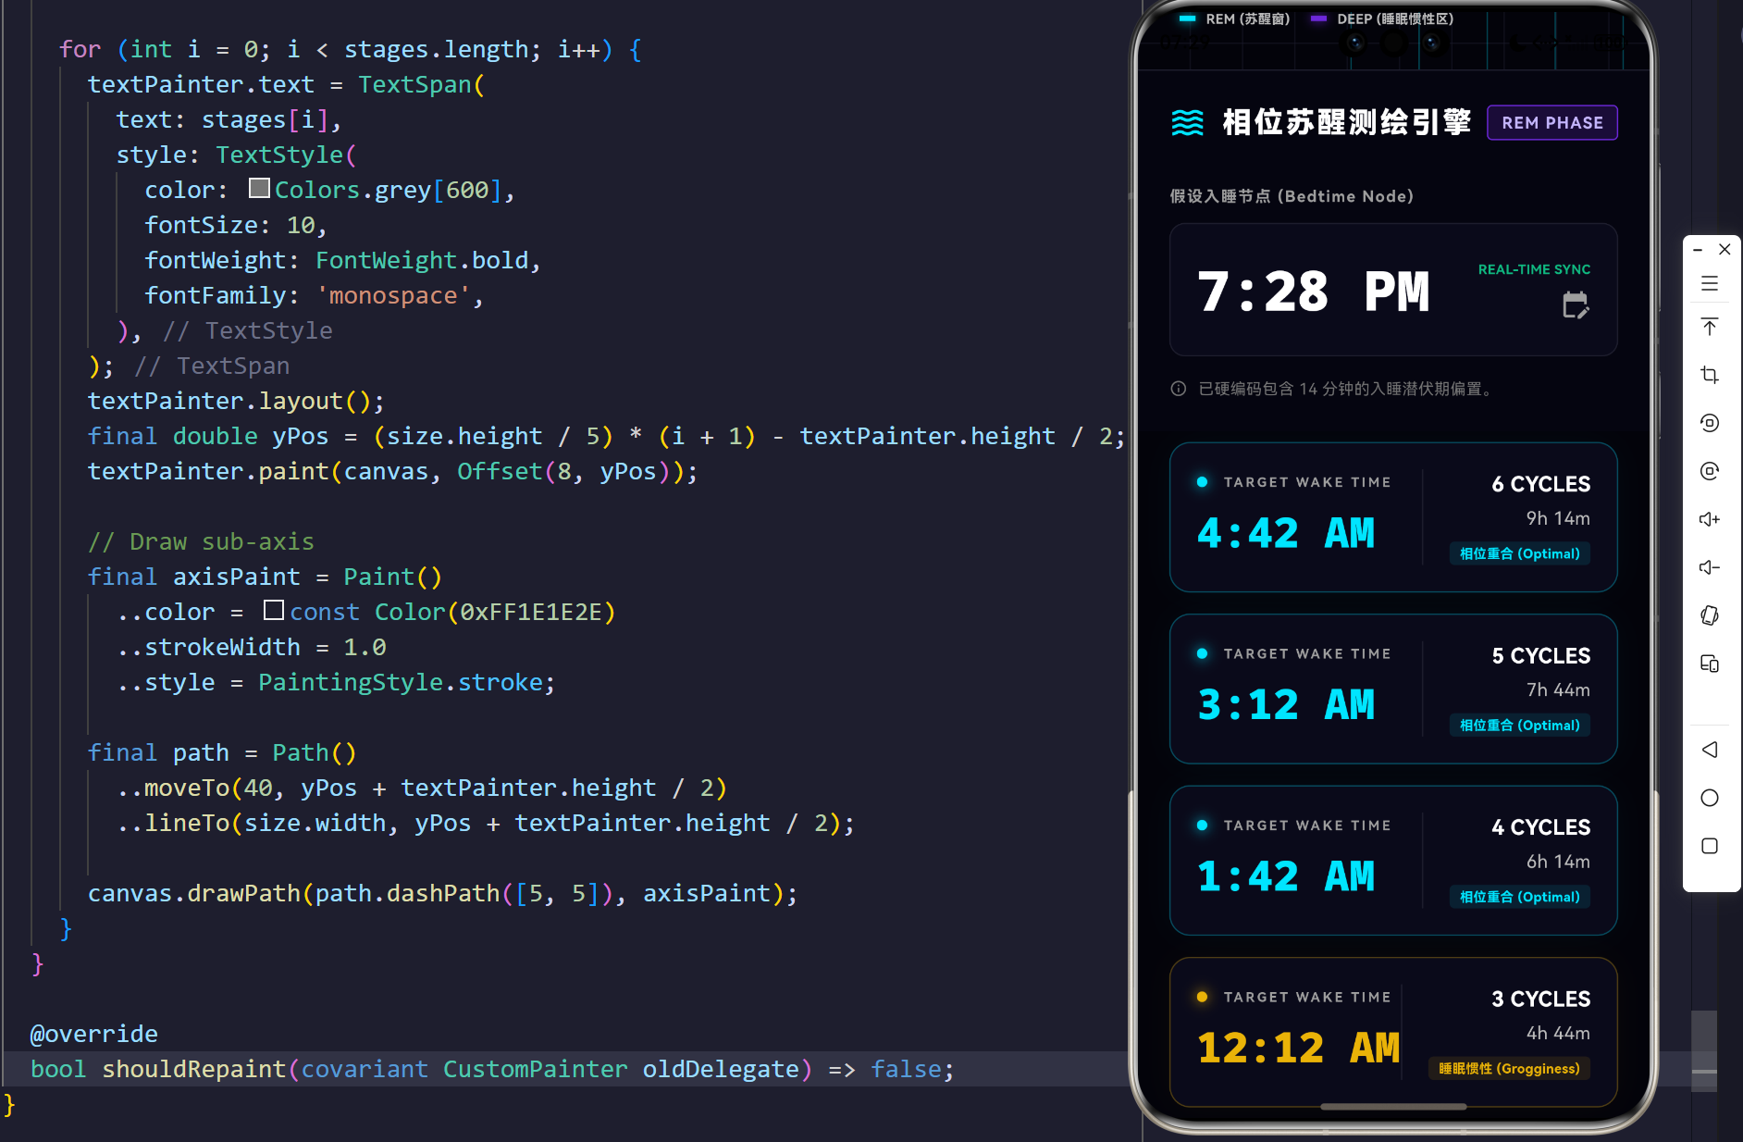Viewport: 1743px width, 1142px height.
Task: Tap the wave logo icon in app header
Action: point(1188,122)
